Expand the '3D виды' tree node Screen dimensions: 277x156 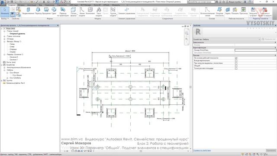coord(4,39)
